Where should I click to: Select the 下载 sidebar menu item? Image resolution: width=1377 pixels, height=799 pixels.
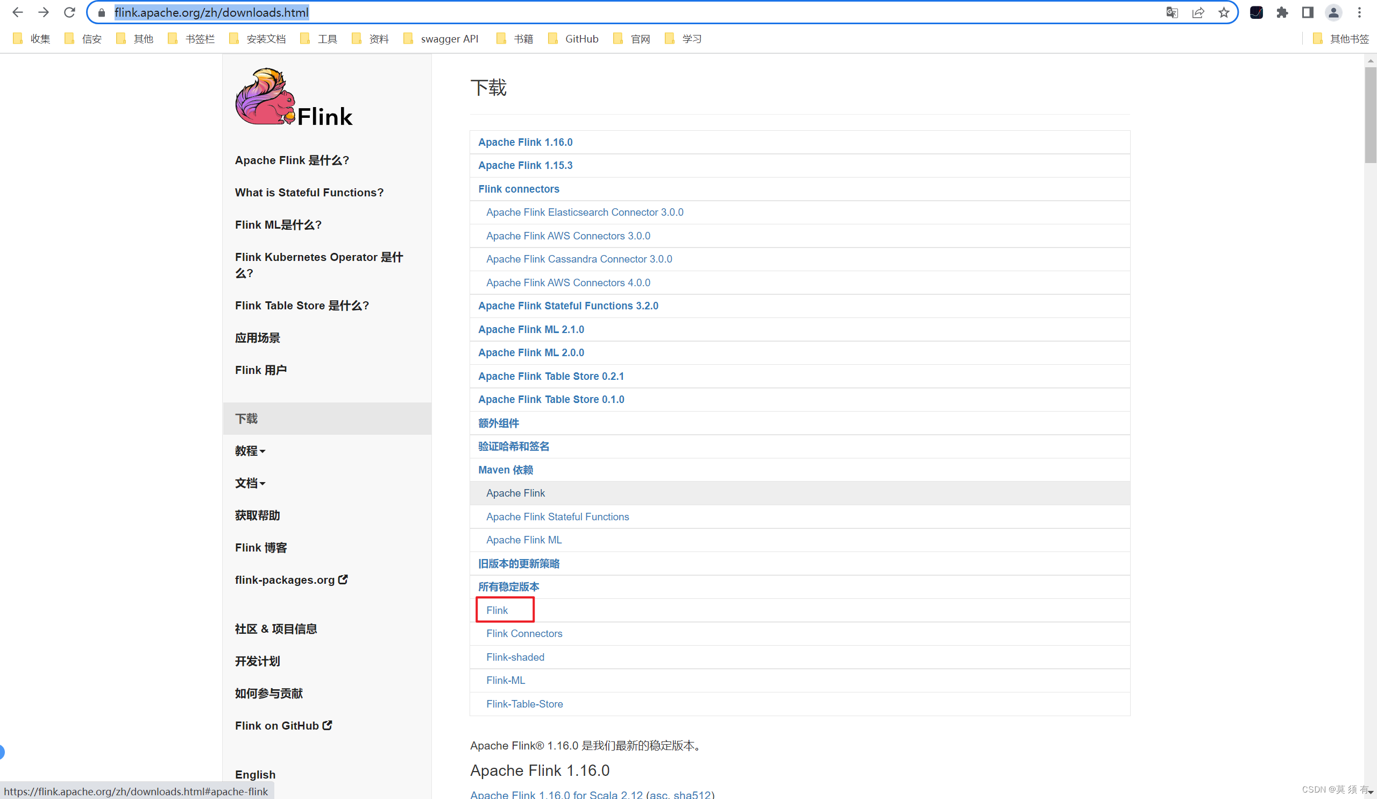[x=326, y=419]
